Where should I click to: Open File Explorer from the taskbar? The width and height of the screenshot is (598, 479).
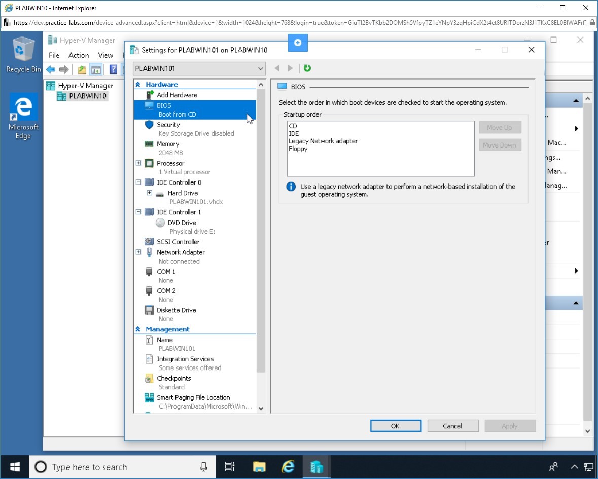pyautogui.click(x=259, y=467)
